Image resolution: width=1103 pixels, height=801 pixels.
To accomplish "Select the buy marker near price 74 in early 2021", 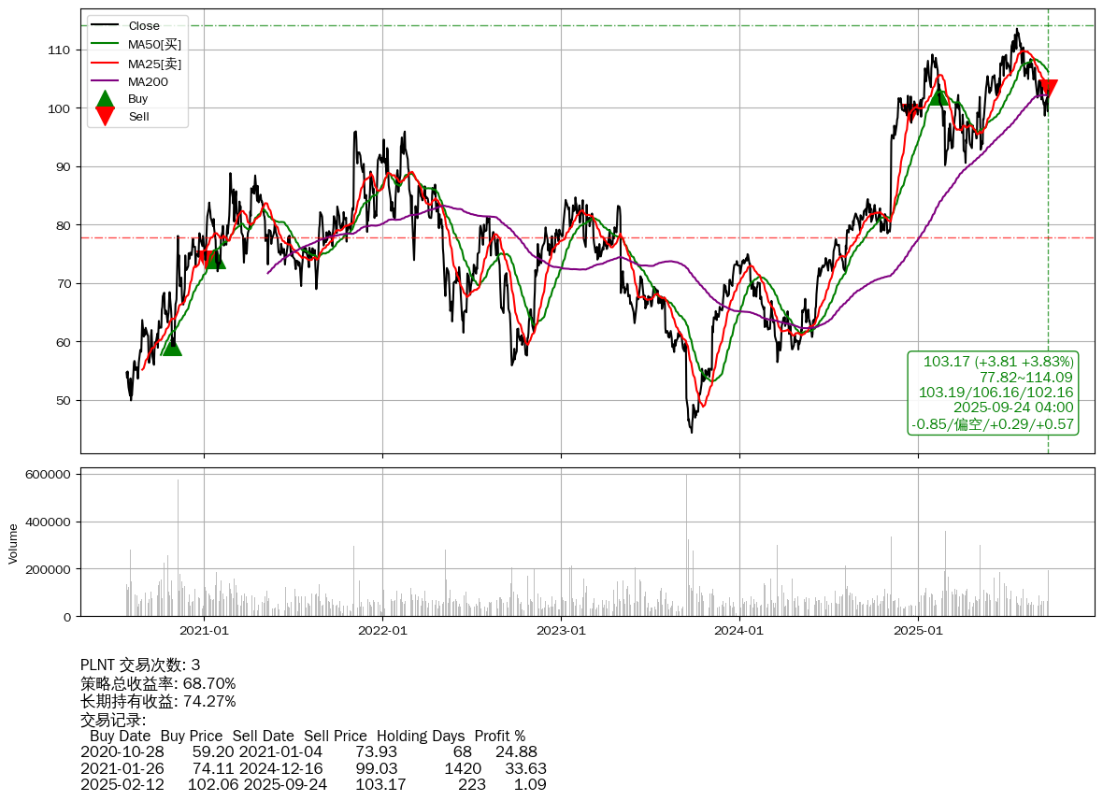I will [x=215, y=259].
